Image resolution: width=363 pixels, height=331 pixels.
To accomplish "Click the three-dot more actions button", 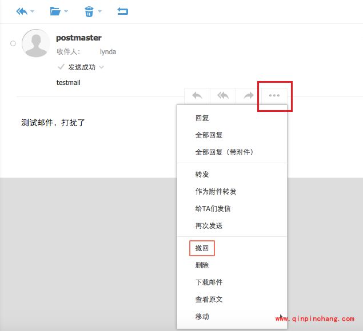I will click(274, 95).
